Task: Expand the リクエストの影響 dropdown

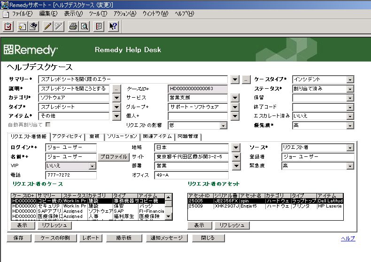Action: [x=223, y=125]
